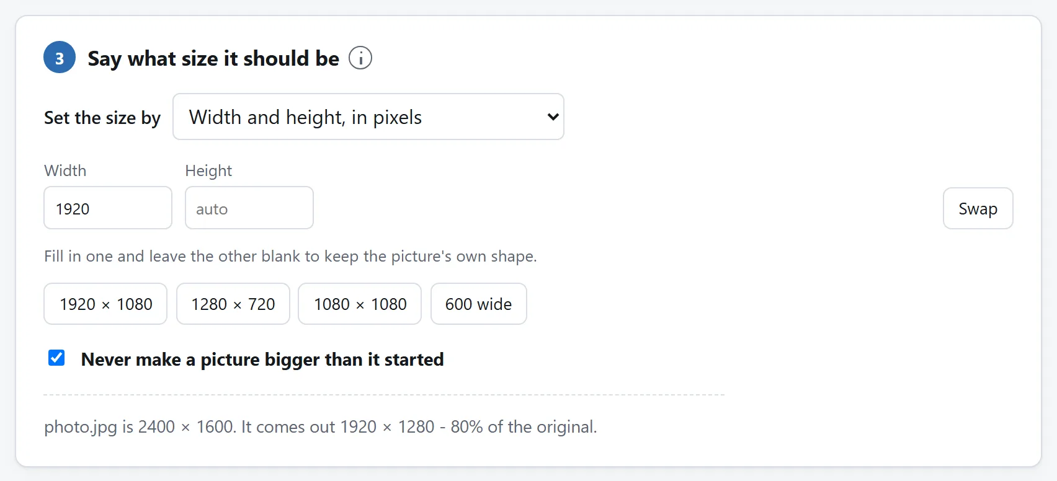Click the 'Set the size by' label

tap(102, 118)
